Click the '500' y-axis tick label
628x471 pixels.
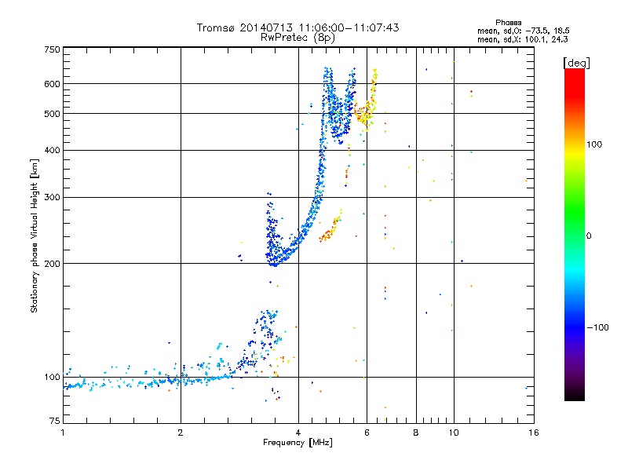[x=53, y=114]
